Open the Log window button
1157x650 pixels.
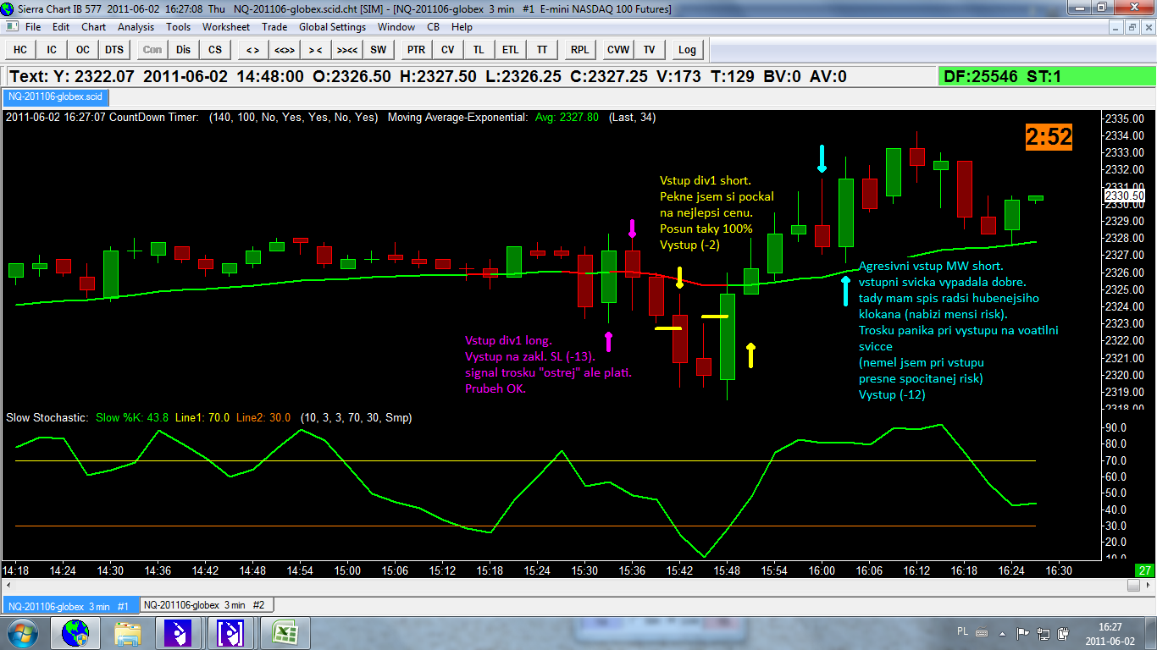point(687,50)
